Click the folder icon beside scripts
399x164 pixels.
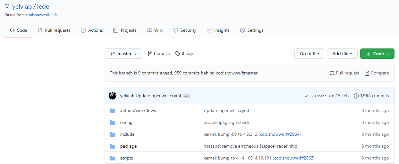(113, 158)
